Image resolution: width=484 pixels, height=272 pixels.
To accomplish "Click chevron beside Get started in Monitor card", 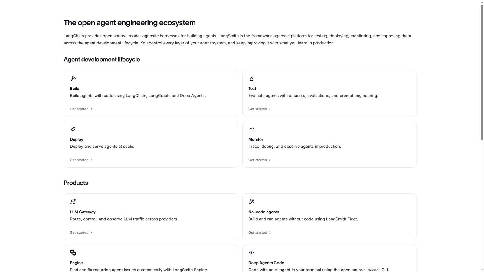I will coord(270,160).
